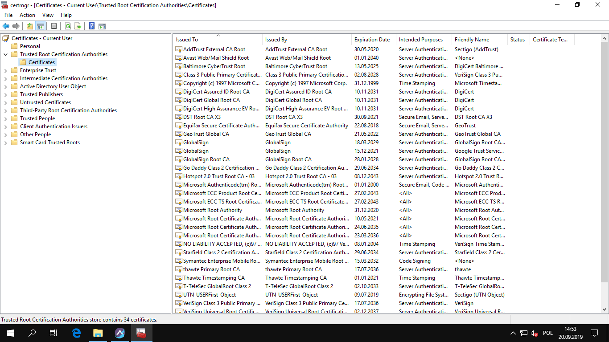Screen dimensions: 609x342
Task: Sort by the Issued To column header
Action: tap(218, 40)
